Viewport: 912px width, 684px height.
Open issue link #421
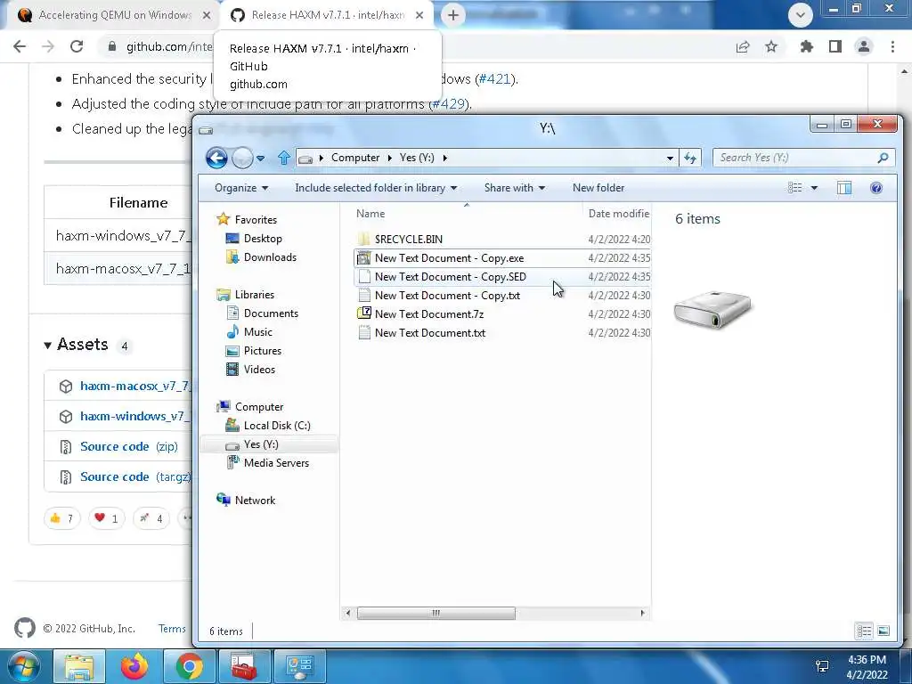494,79
